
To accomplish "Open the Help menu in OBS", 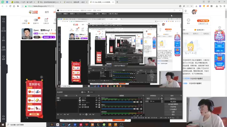I will [x=104, y=14].
